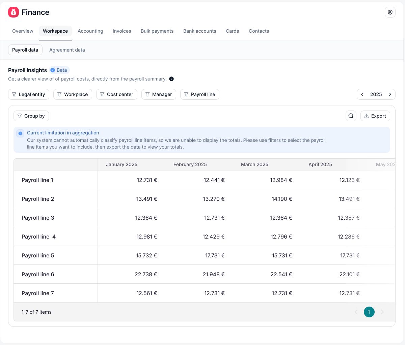Open the Manager filter
405x345 pixels.
click(x=159, y=94)
